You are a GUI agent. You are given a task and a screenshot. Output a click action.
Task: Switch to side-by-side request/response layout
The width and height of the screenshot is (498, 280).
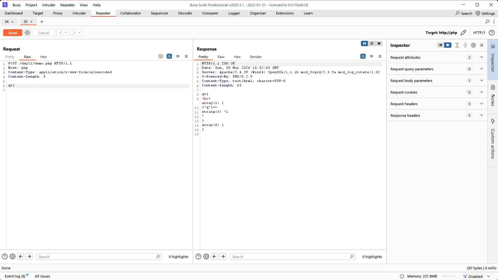pos(364,43)
